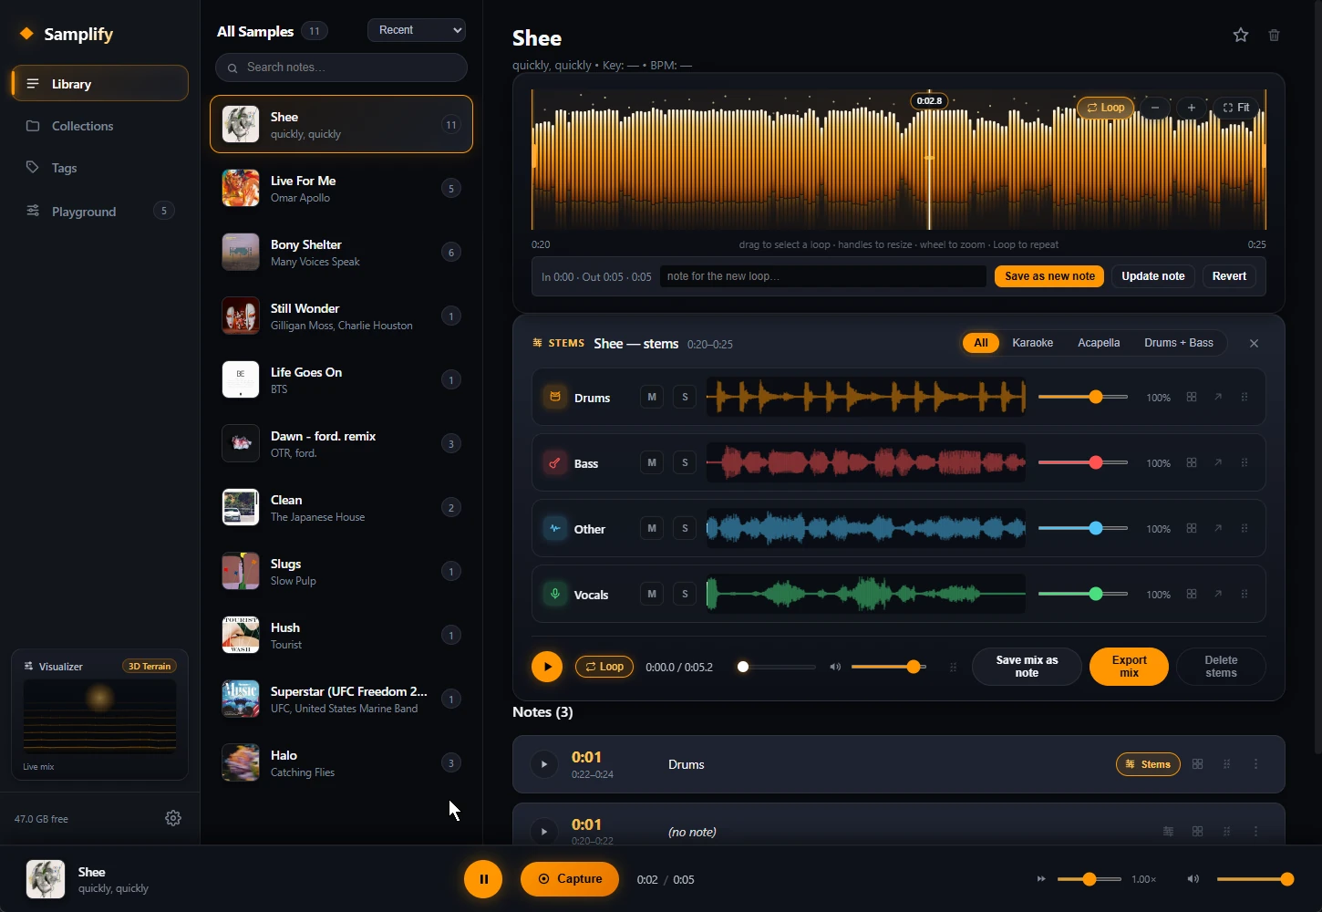Click Save as new note button

[x=1049, y=276]
